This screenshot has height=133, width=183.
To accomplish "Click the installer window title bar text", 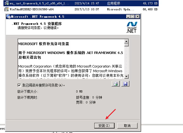I will click(x=38, y=17).
